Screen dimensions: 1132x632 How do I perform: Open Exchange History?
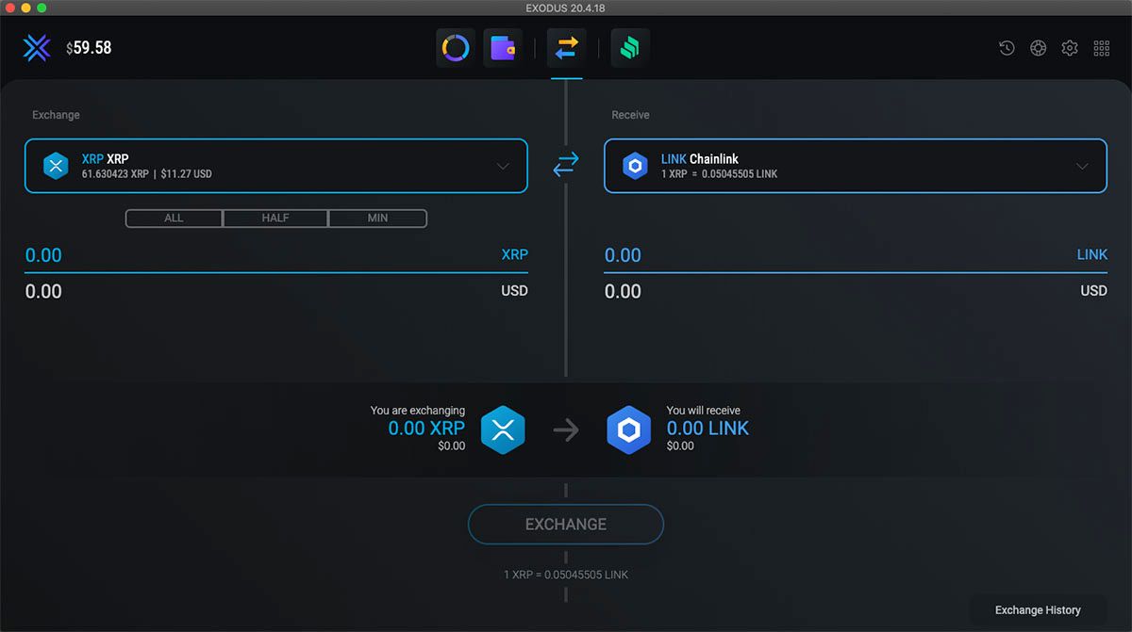(1038, 610)
